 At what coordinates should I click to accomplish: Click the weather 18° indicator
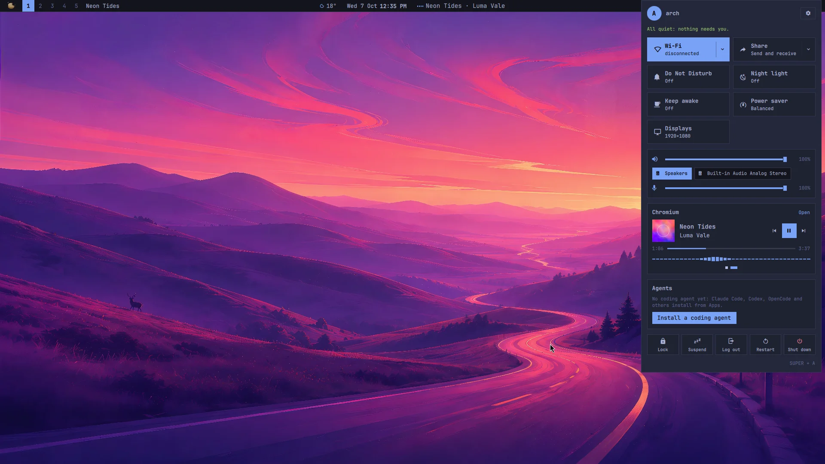(x=328, y=6)
